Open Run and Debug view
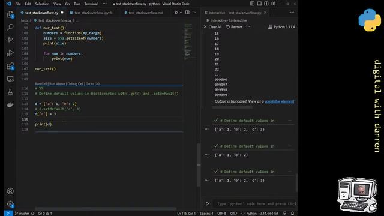The height and width of the screenshot is (216, 384). (10, 53)
